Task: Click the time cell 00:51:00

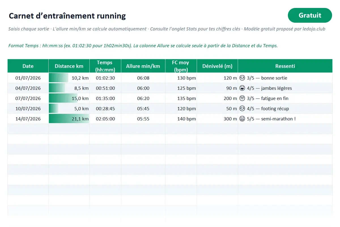Action: pyautogui.click(x=105, y=88)
